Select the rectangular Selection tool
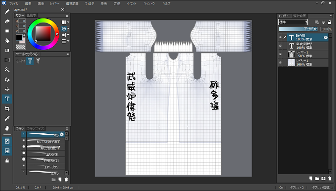Screen dimensions: 336x191 click(7, 60)
